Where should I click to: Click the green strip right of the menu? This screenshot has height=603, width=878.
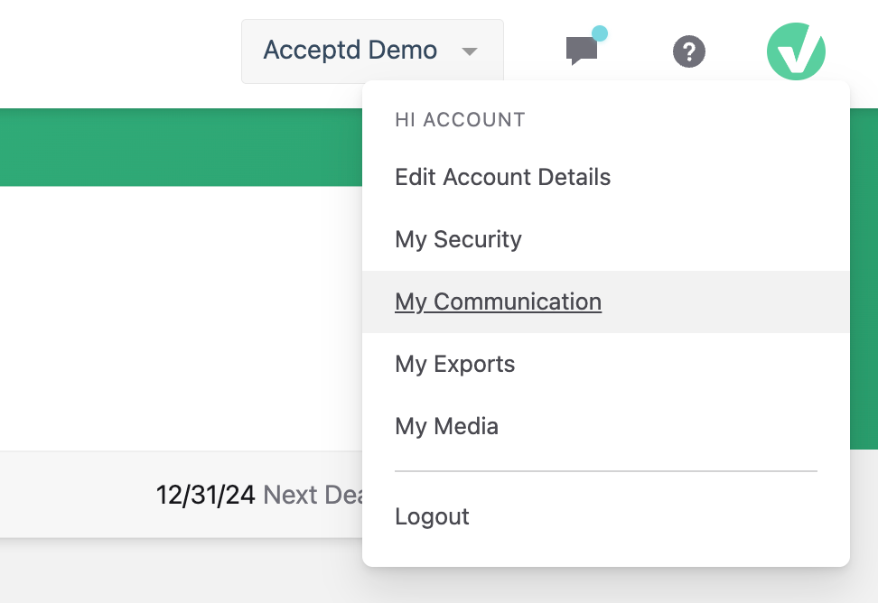point(864,271)
